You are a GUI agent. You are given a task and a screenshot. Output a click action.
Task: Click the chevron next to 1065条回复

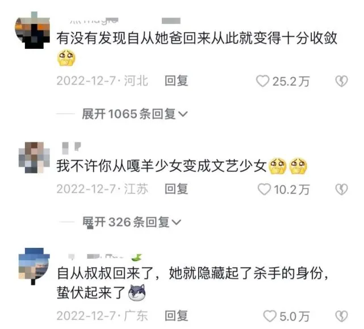pos(182,115)
